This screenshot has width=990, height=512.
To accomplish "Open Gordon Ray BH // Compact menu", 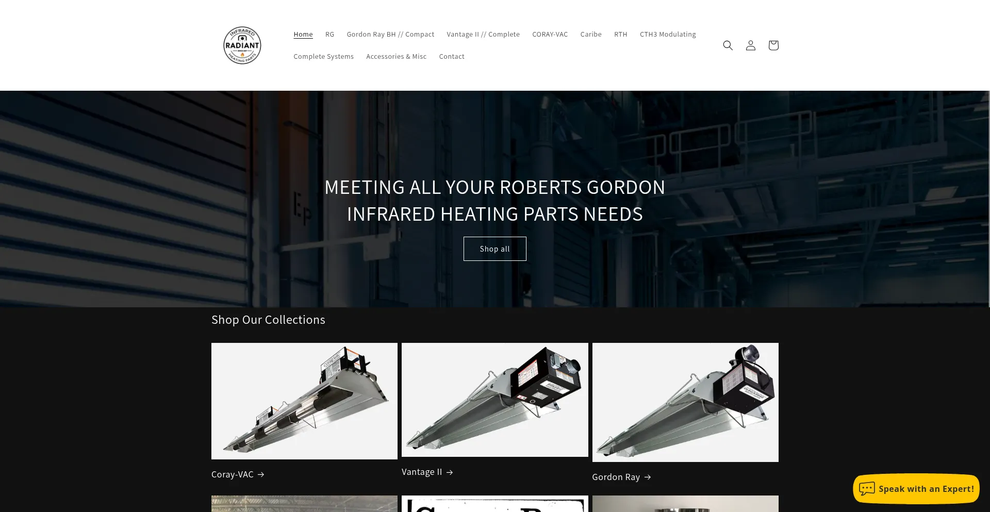I will point(390,35).
